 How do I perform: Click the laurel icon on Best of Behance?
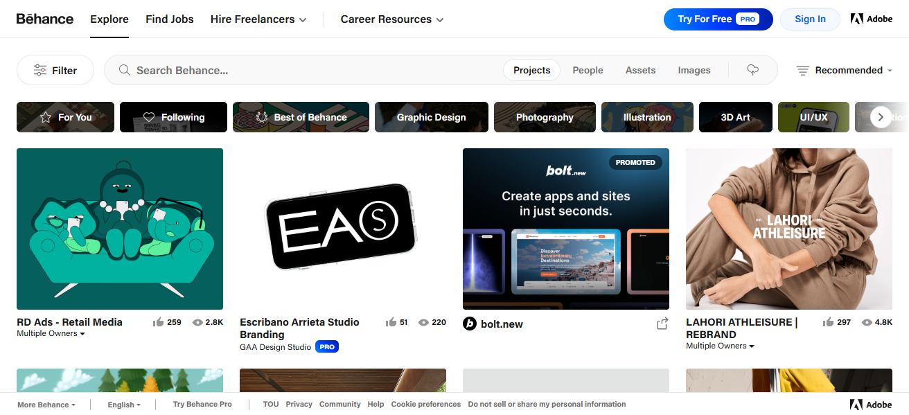click(262, 117)
